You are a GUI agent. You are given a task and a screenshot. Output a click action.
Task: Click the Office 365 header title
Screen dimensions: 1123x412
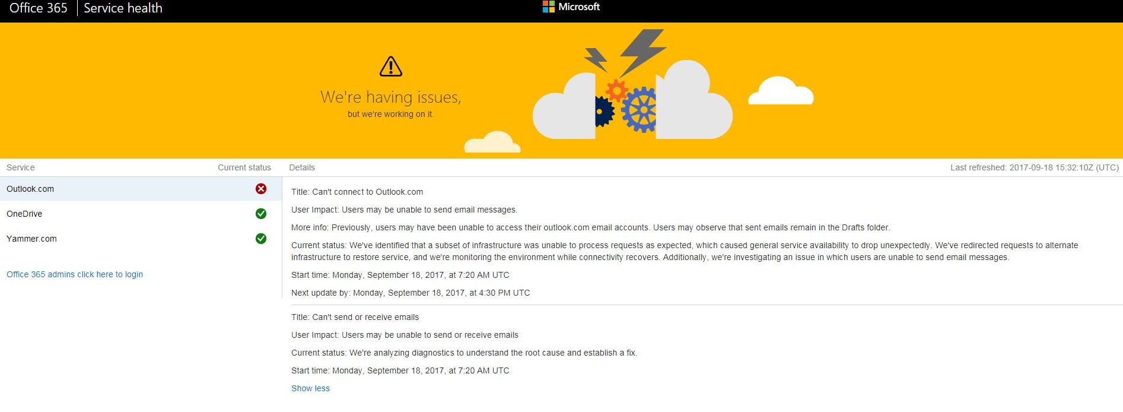(x=39, y=8)
